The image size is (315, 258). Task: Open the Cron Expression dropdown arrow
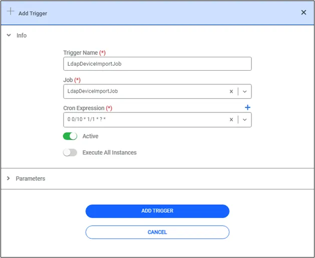click(x=244, y=119)
